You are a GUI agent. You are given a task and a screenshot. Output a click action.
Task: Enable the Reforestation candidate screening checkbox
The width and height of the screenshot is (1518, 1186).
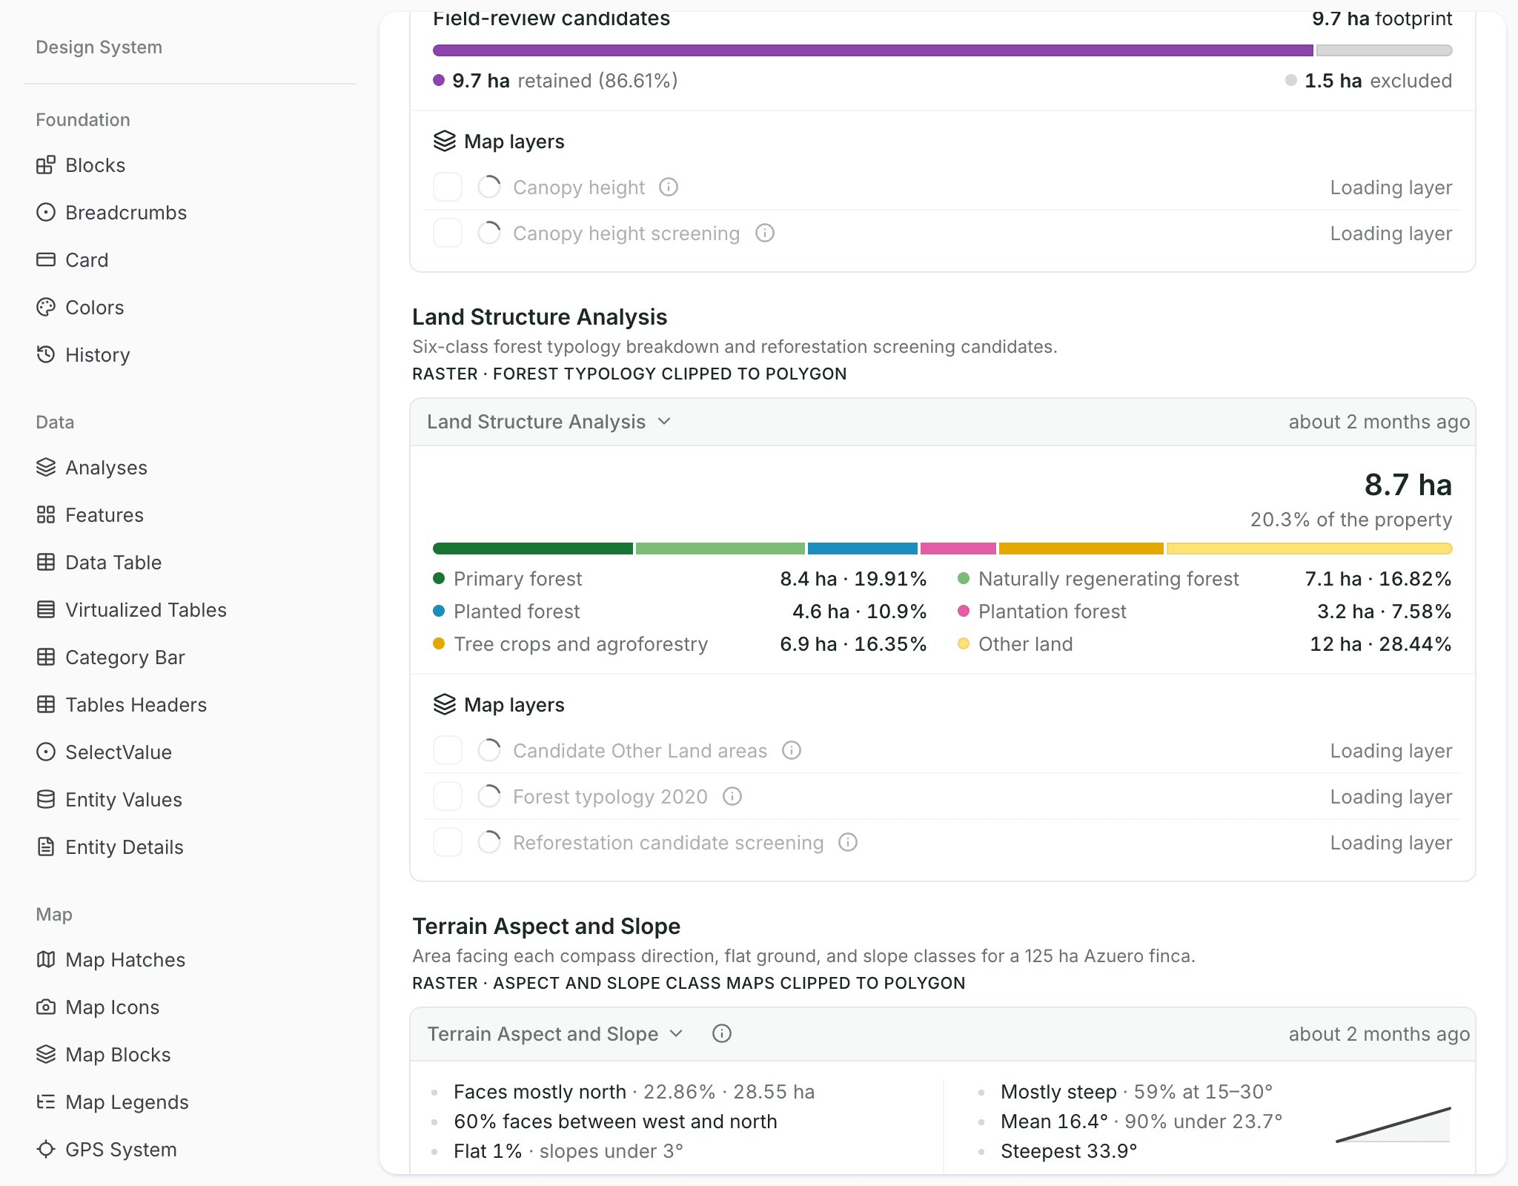(x=448, y=843)
